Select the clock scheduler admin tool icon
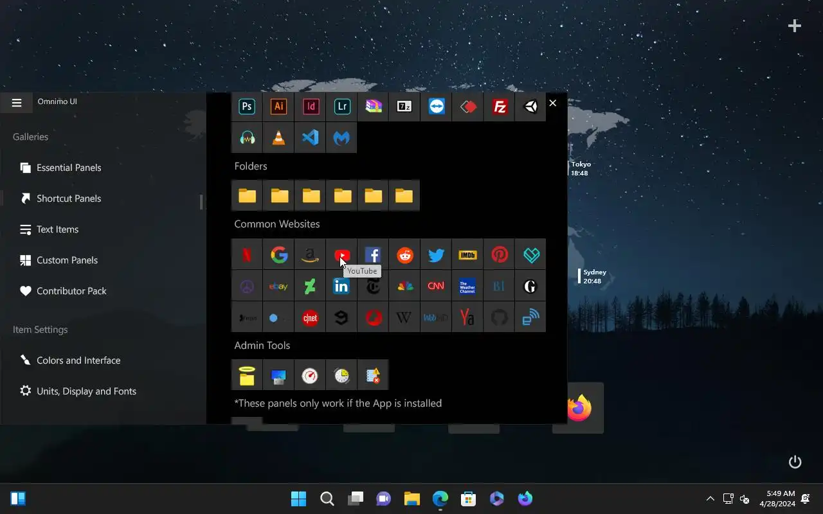This screenshot has width=823, height=514. point(342,375)
